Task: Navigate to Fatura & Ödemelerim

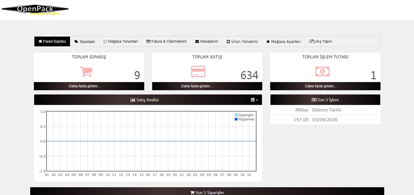Action: pyautogui.click(x=166, y=42)
